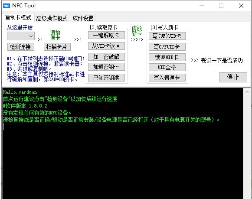The image size is (252, 199).
Task: Click the green 请放原卡 label
Action: [55, 35]
